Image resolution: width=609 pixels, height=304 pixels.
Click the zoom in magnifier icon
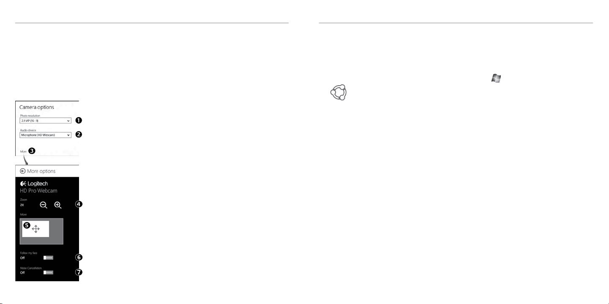point(58,205)
